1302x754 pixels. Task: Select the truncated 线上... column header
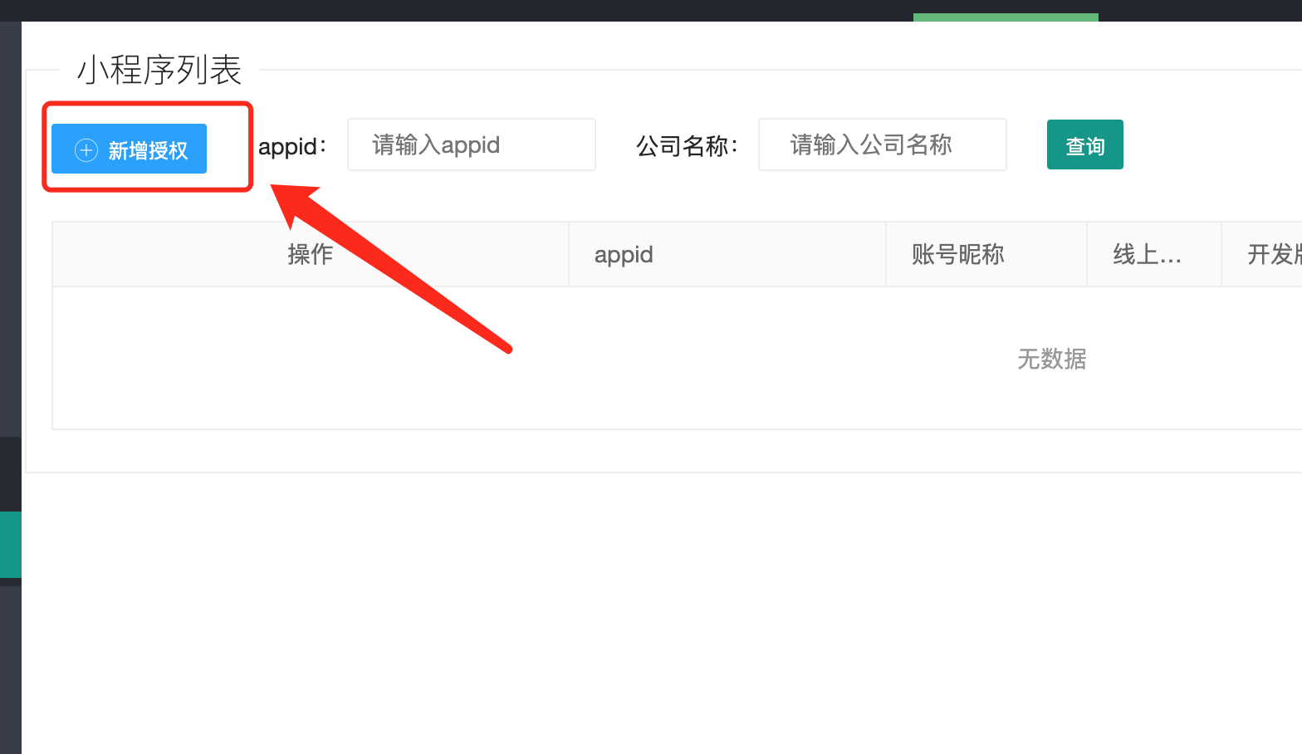(1154, 254)
